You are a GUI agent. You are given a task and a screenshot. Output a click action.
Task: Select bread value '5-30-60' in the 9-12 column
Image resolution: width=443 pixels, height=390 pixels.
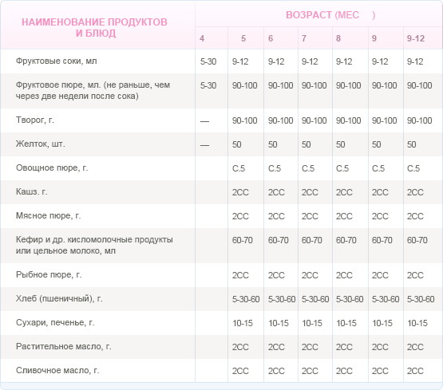[x=421, y=299]
